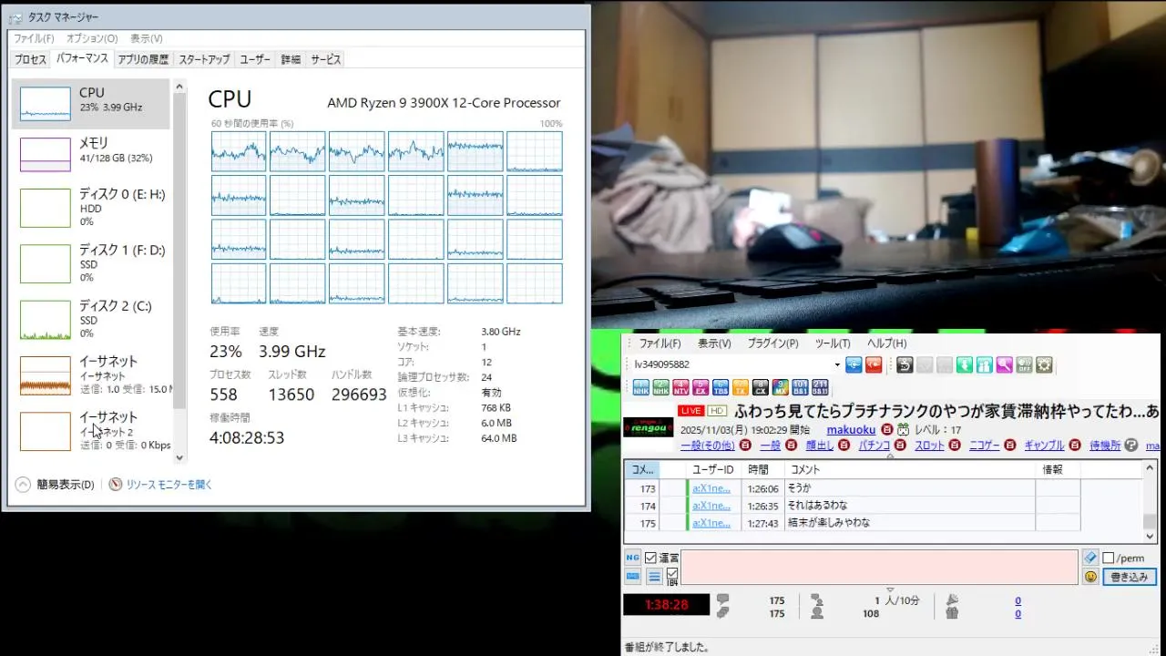
Task: Click the makuoku broadcaster link
Action: 851,430
